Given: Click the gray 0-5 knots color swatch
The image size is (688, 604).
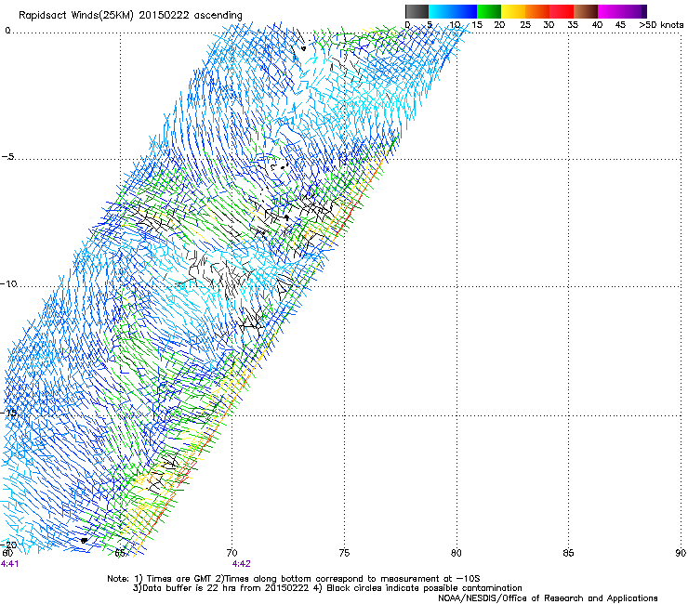Looking at the screenshot, I should 417,11.
